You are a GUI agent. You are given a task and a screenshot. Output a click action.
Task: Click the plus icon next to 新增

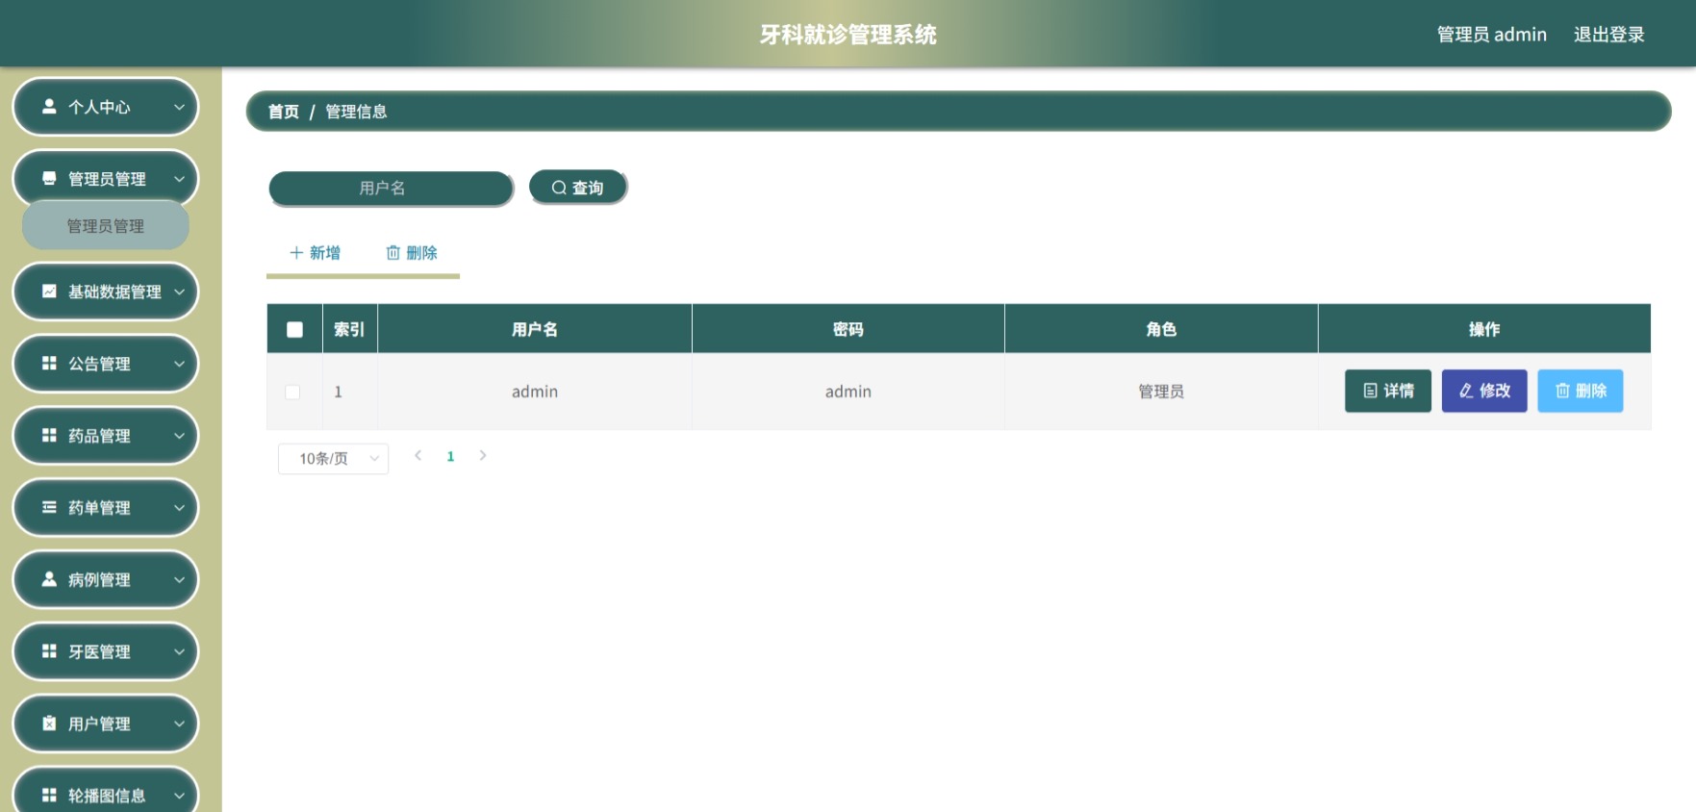pos(296,253)
